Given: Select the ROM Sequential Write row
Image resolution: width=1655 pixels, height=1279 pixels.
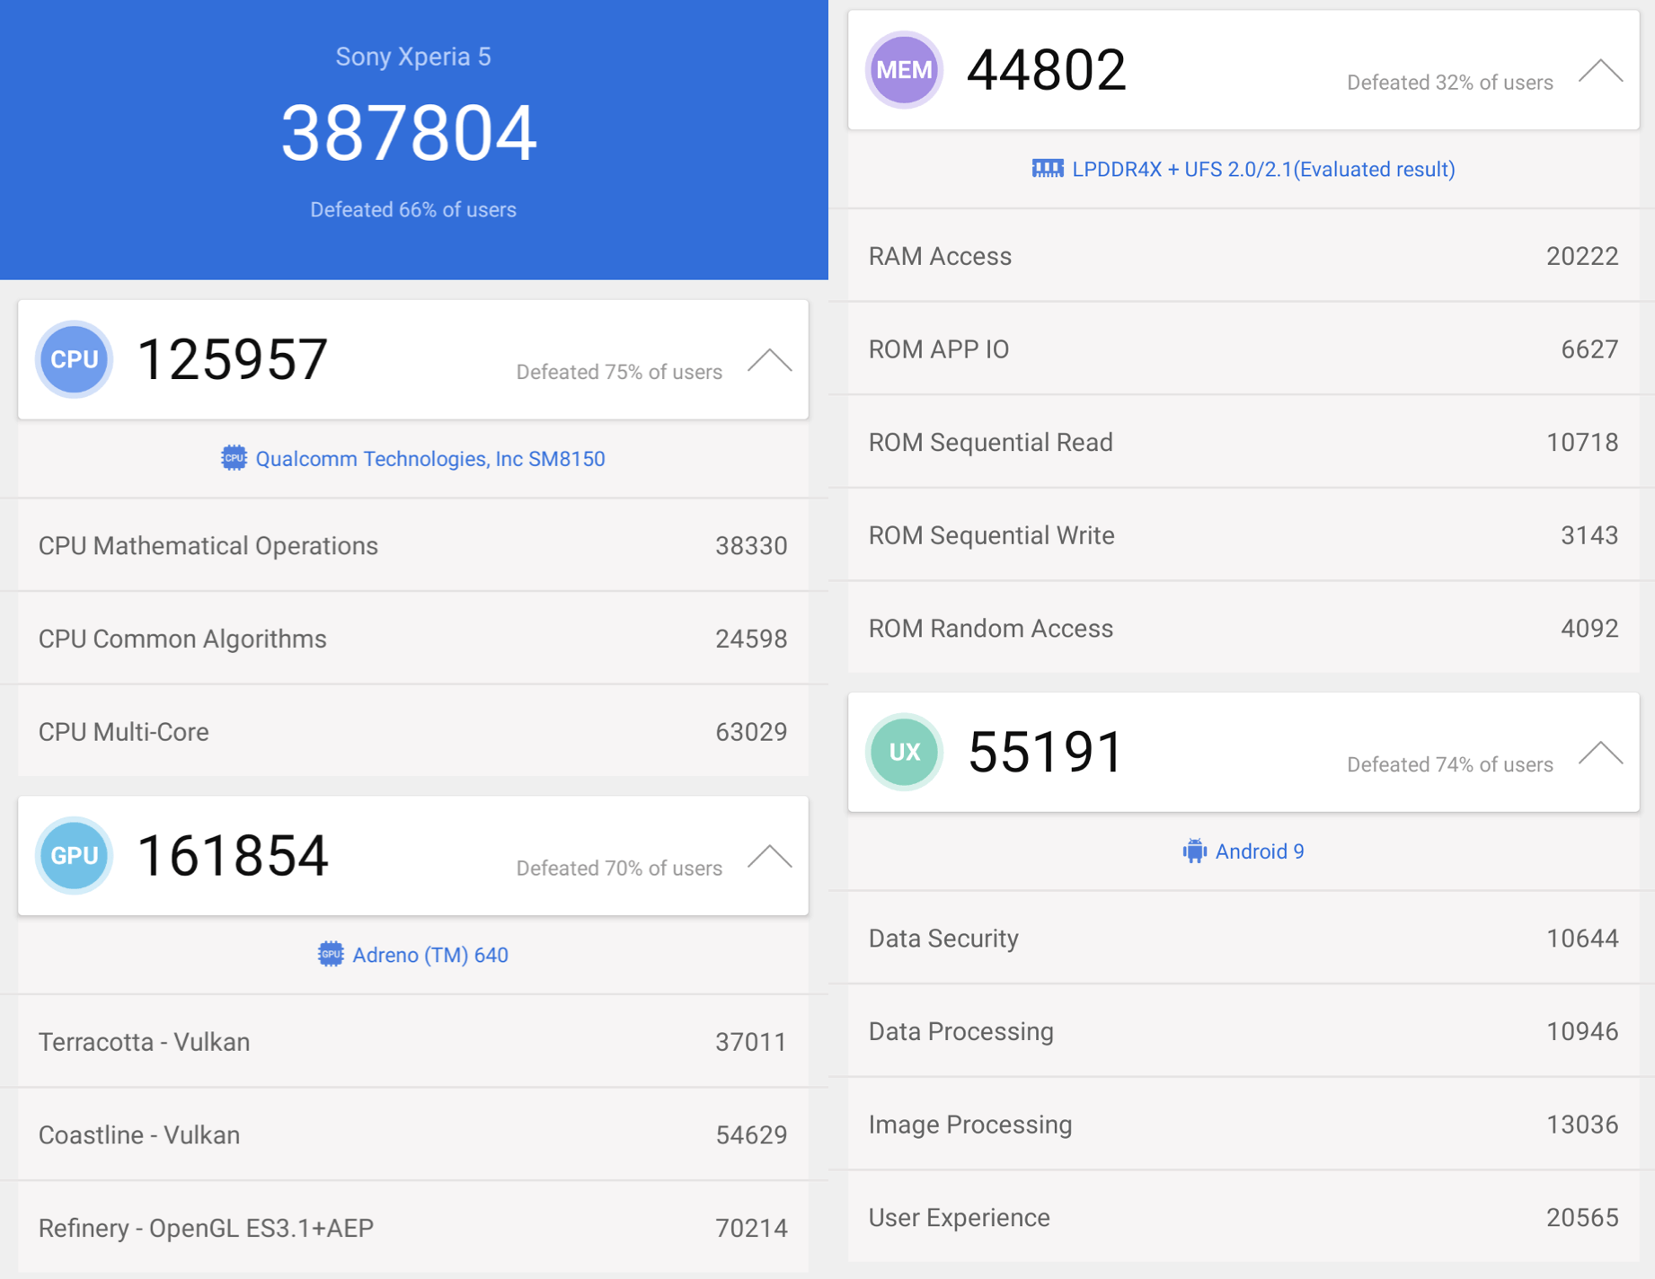Looking at the screenshot, I should pos(1243,535).
